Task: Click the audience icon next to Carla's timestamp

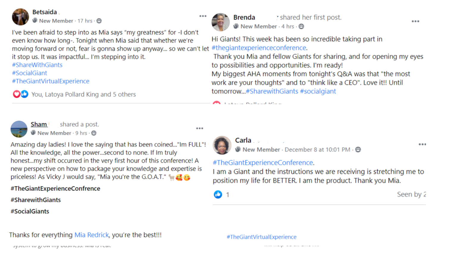Action: pyautogui.click(x=358, y=150)
